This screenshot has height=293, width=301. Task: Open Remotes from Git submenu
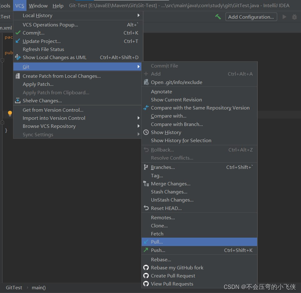click(200, 217)
